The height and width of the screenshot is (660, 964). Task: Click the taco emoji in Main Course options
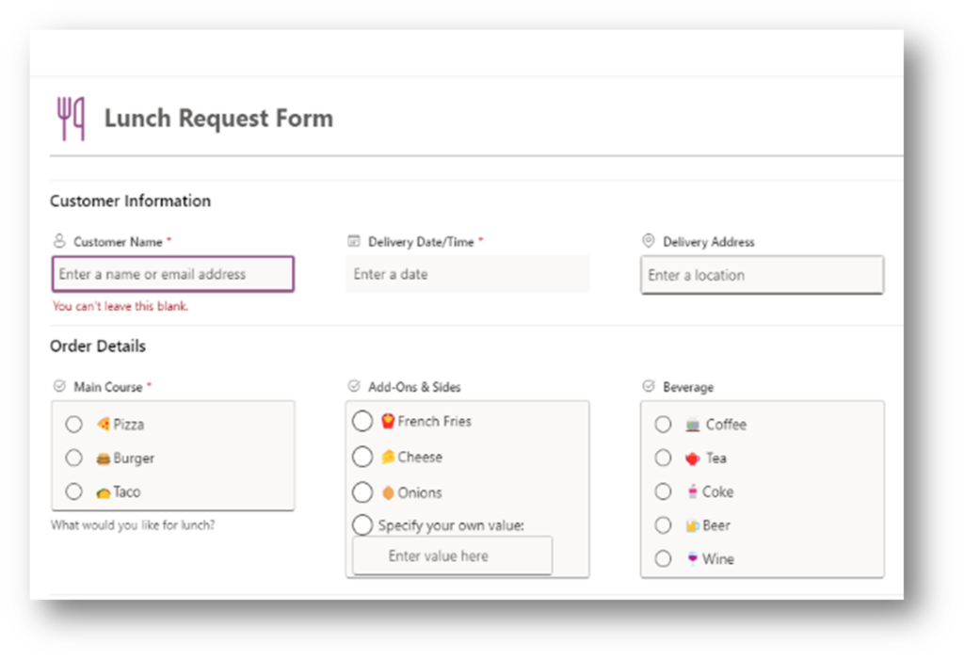click(x=104, y=491)
